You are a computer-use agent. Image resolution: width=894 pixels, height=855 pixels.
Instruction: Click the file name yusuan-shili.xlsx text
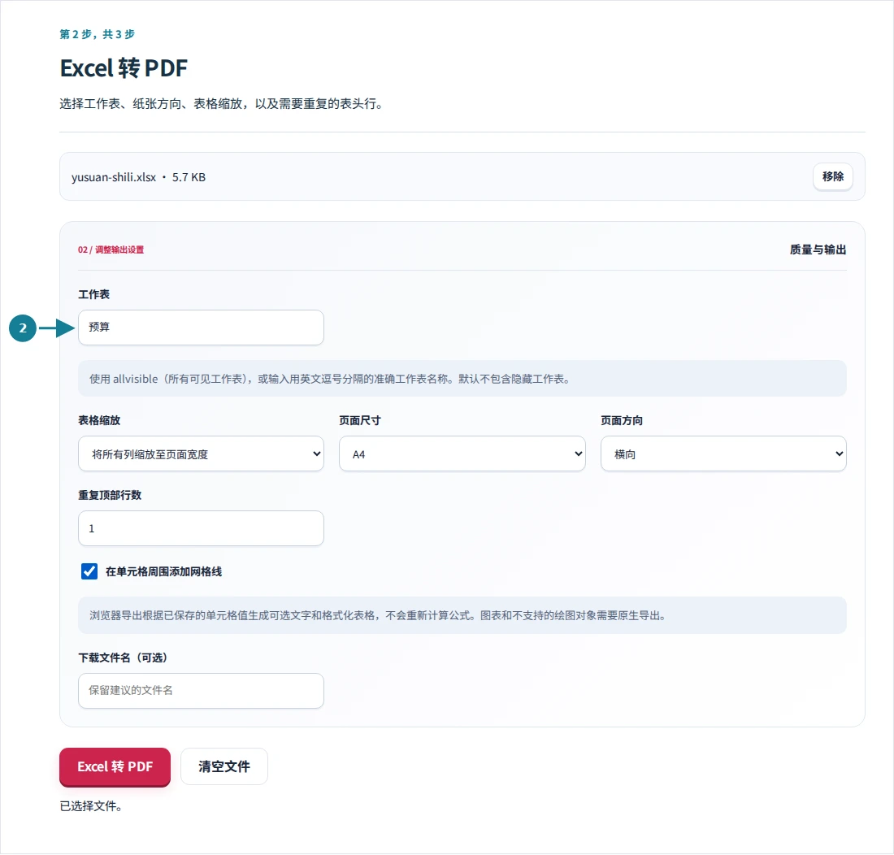point(114,177)
